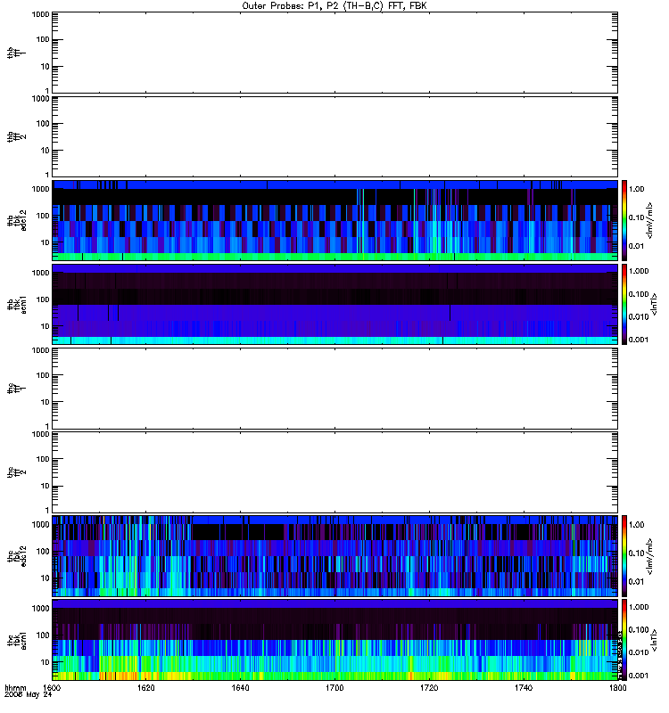Click the <|nT|> unit label of thc scm1

click(x=655, y=640)
